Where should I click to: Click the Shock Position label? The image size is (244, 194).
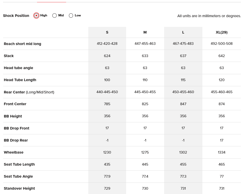(x=16, y=16)
